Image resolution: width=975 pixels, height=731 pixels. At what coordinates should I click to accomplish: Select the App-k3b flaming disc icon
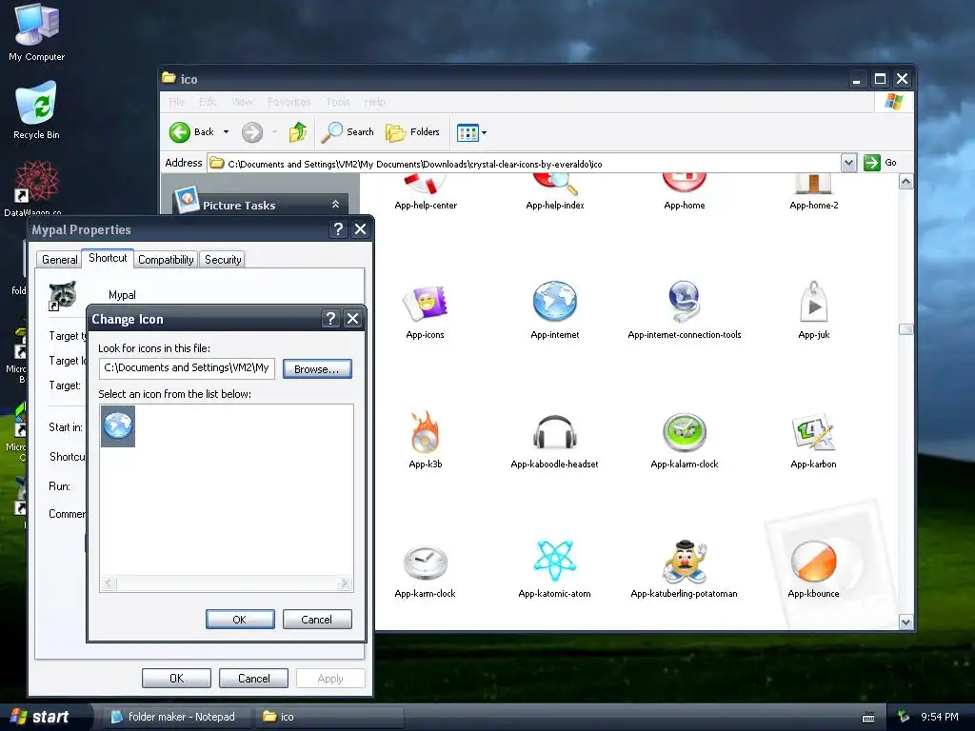426,431
